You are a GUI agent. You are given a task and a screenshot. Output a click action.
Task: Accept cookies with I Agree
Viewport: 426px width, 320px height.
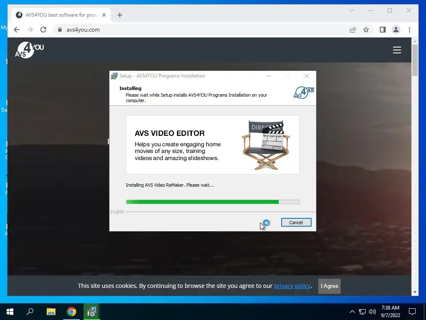coord(329,286)
